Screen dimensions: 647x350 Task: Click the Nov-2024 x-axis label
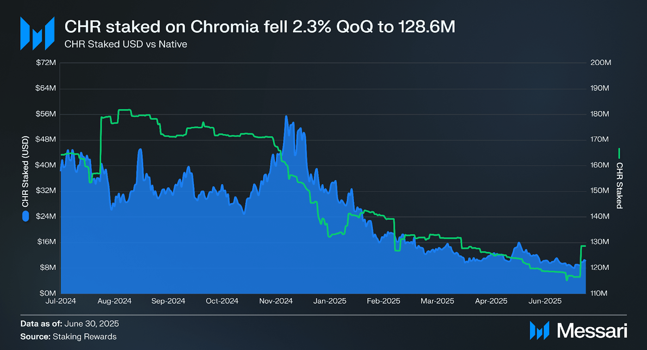click(x=276, y=301)
